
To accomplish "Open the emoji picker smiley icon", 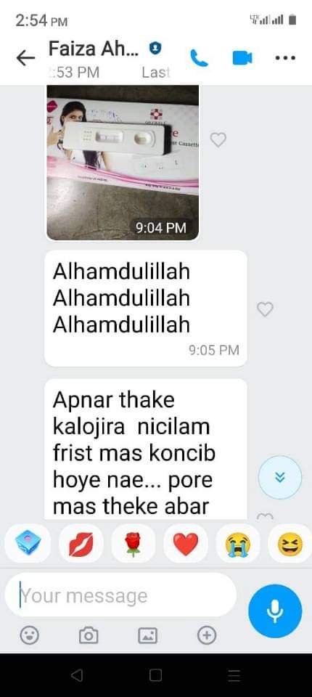I will [x=29, y=635].
